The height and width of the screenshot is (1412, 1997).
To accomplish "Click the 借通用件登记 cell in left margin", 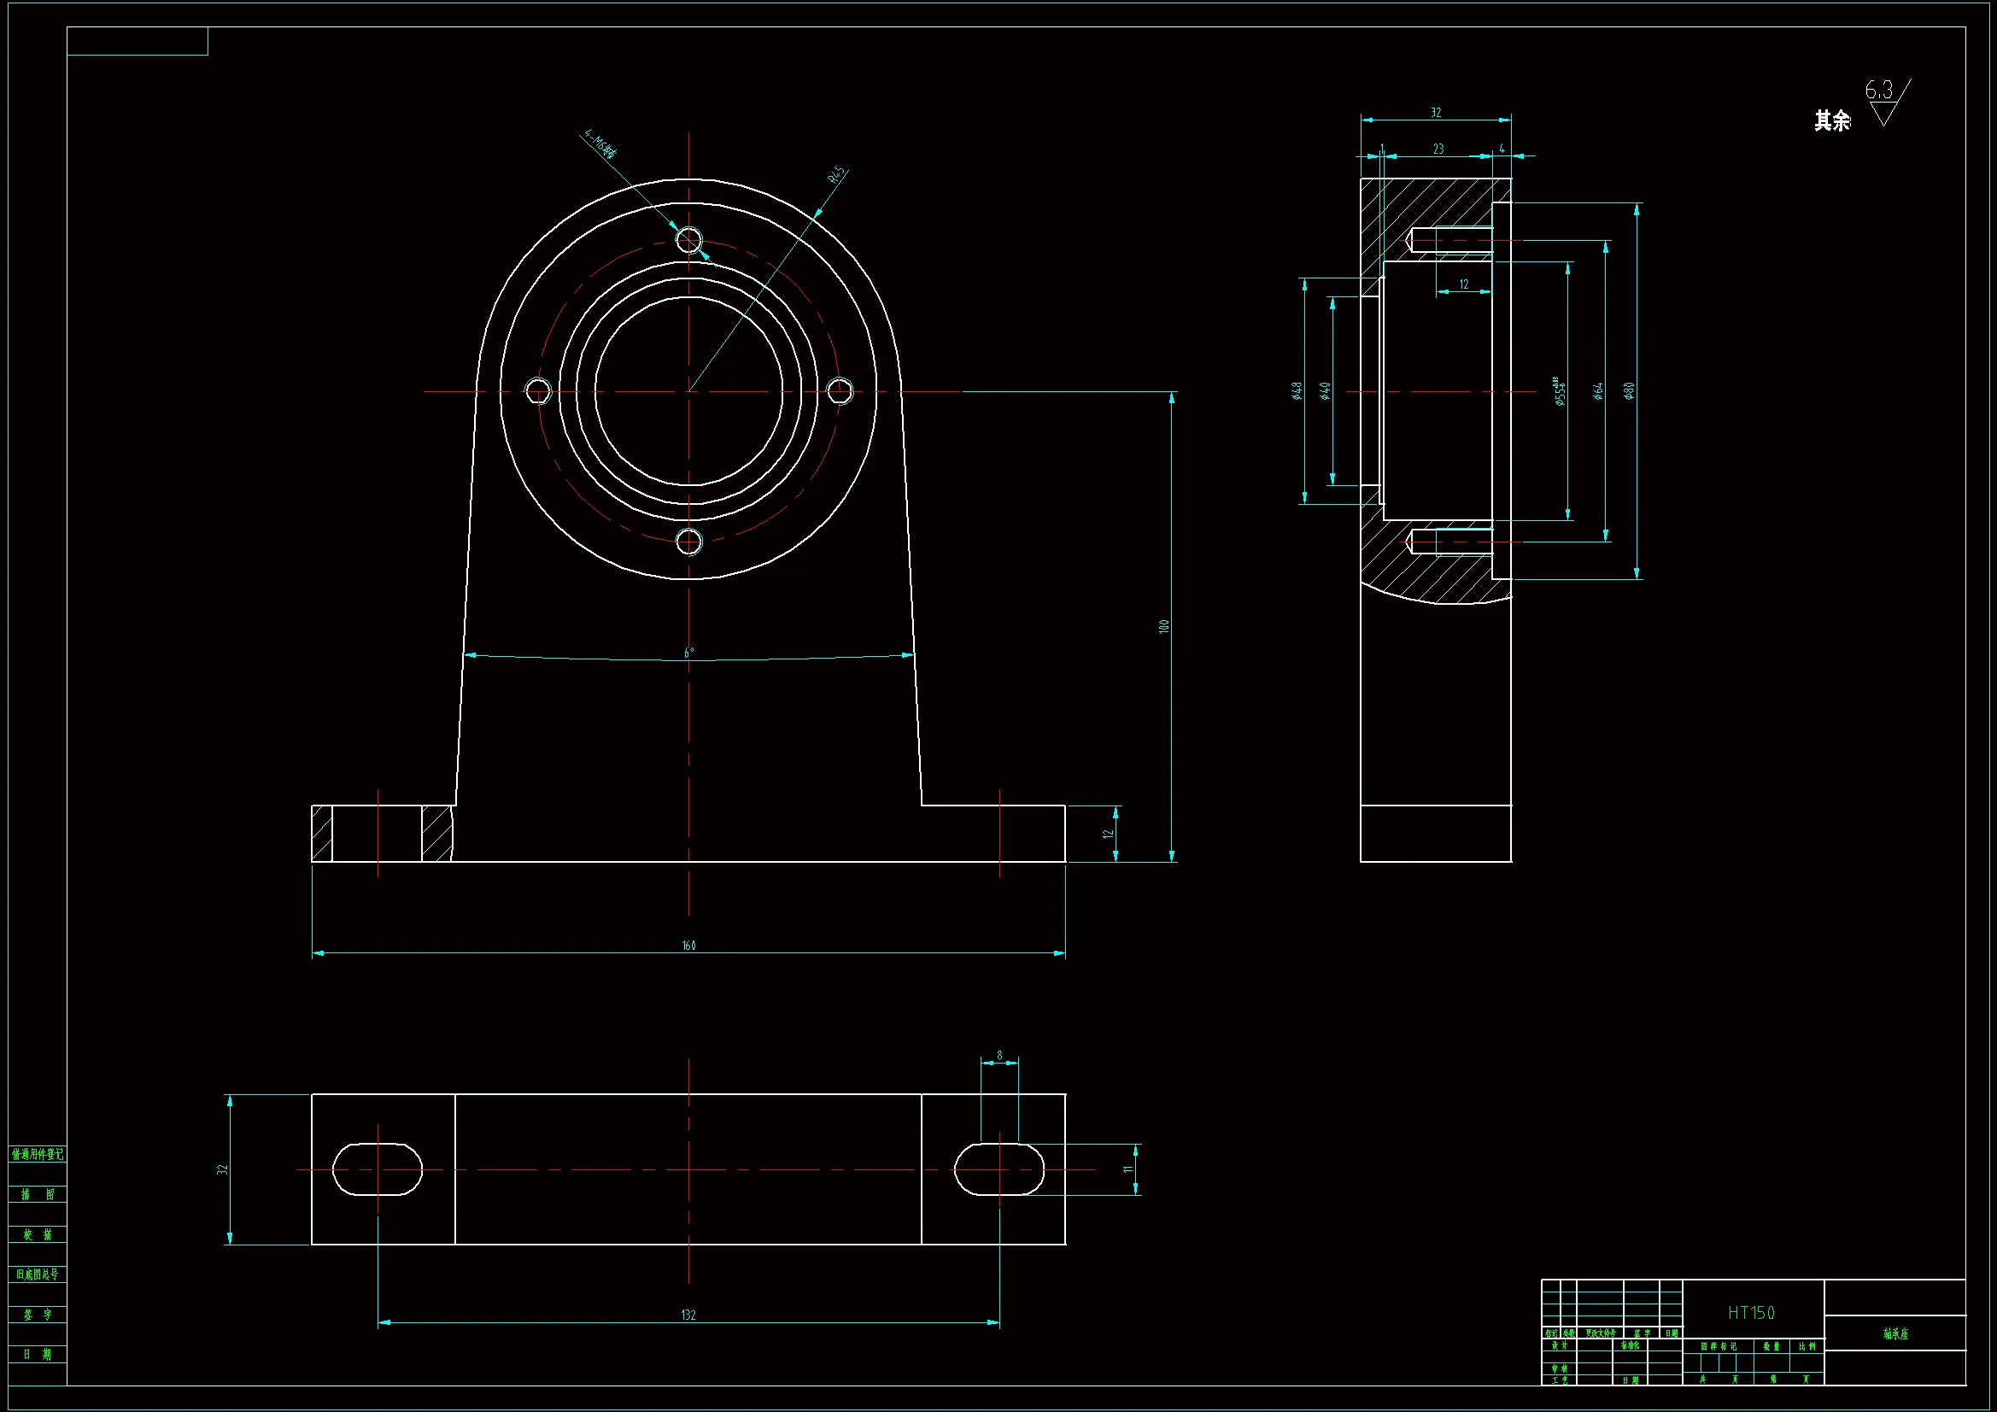I will coord(38,1155).
